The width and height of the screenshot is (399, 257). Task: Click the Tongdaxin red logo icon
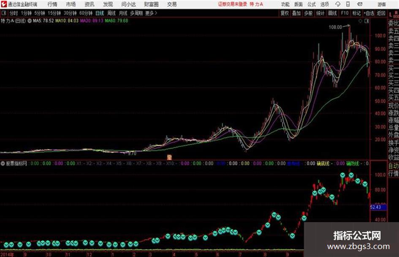point(4,4)
